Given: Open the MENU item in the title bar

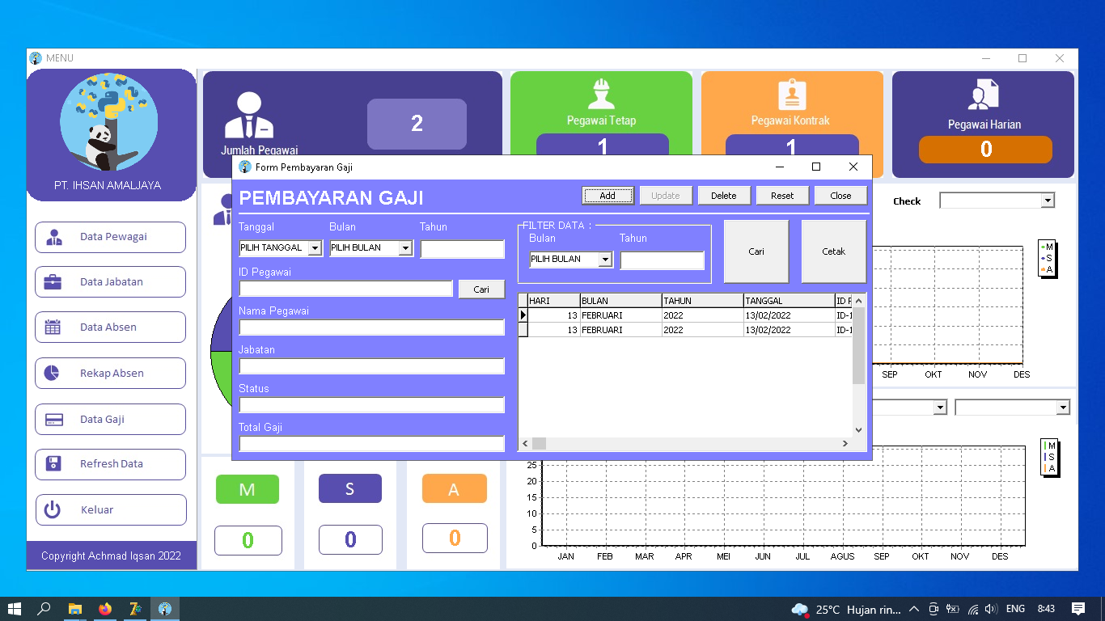Looking at the screenshot, I should coord(61,57).
